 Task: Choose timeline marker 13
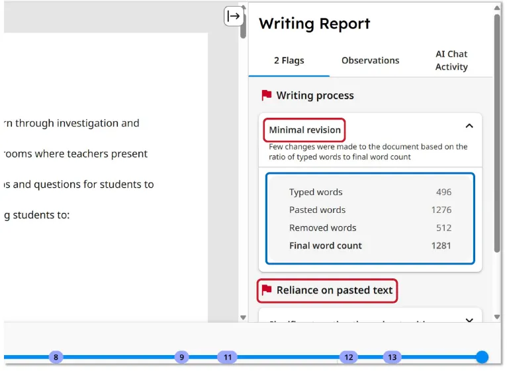pyautogui.click(x=392, y=357)
